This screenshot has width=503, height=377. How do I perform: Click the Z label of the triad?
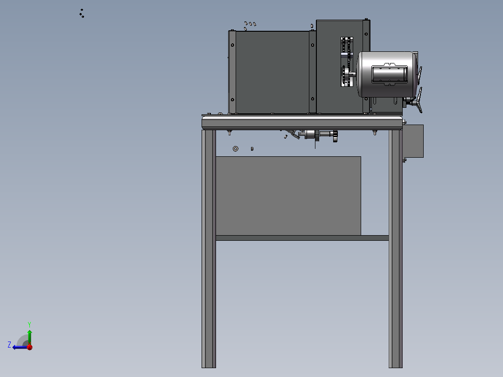pos(9,345)
